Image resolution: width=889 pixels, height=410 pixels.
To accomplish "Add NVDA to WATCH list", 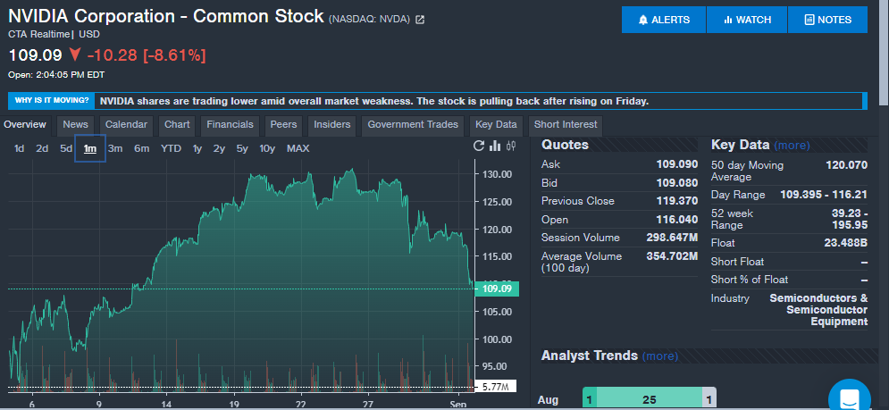I will pyautogui.click(x=747, y=20).
